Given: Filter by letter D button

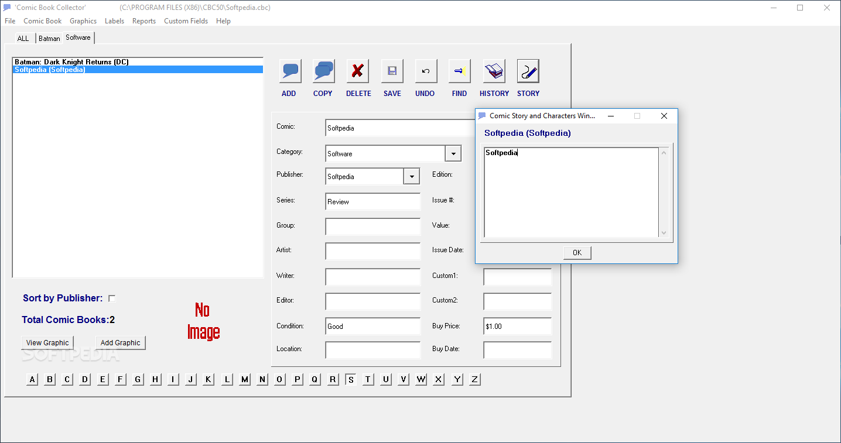Looking at the screenshot, I should (x=85, y=380).
